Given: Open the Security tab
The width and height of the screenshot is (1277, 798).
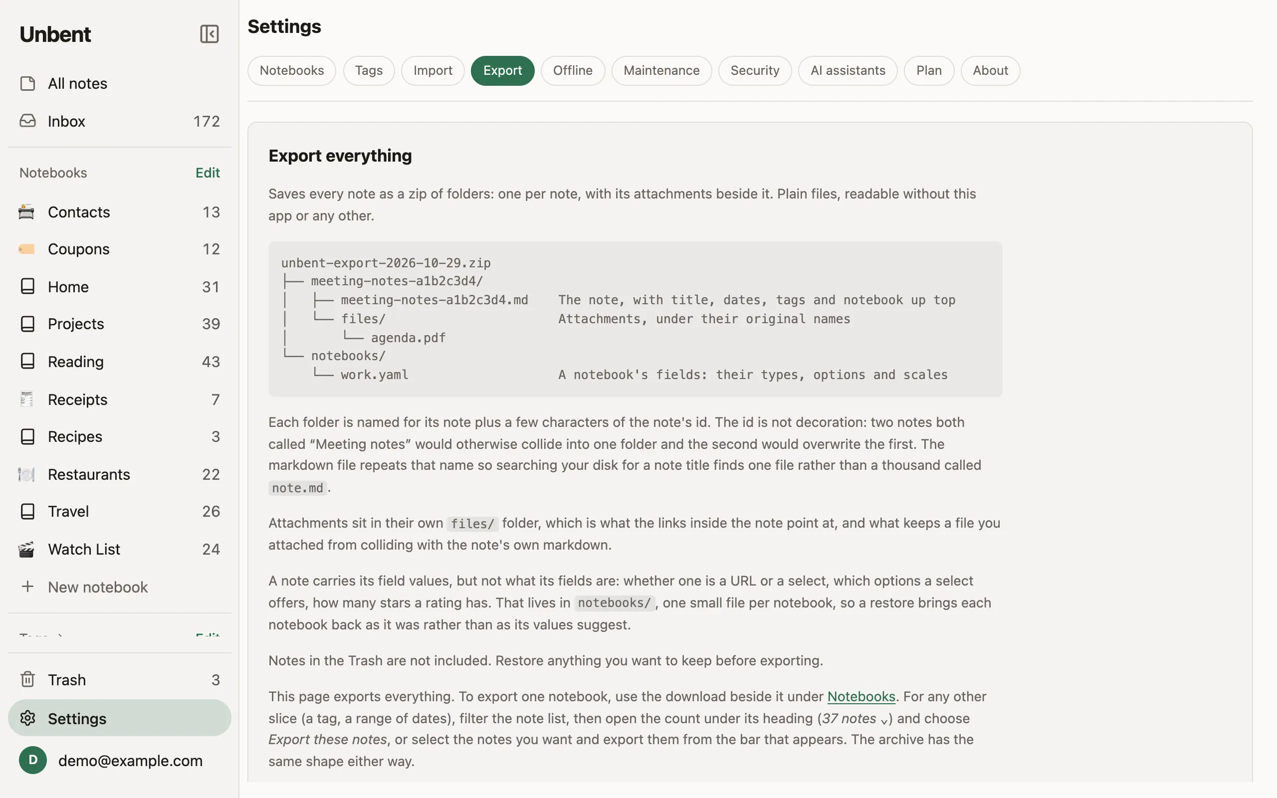Looking at the screenshot, I should 755,71.
